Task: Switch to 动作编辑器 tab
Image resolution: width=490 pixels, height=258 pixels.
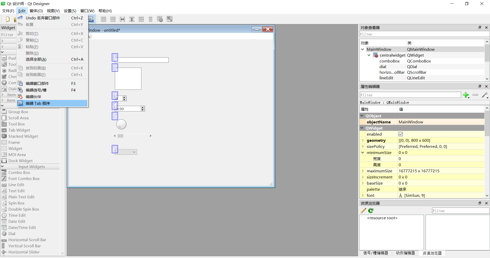Action: click(x=405, y=253)
